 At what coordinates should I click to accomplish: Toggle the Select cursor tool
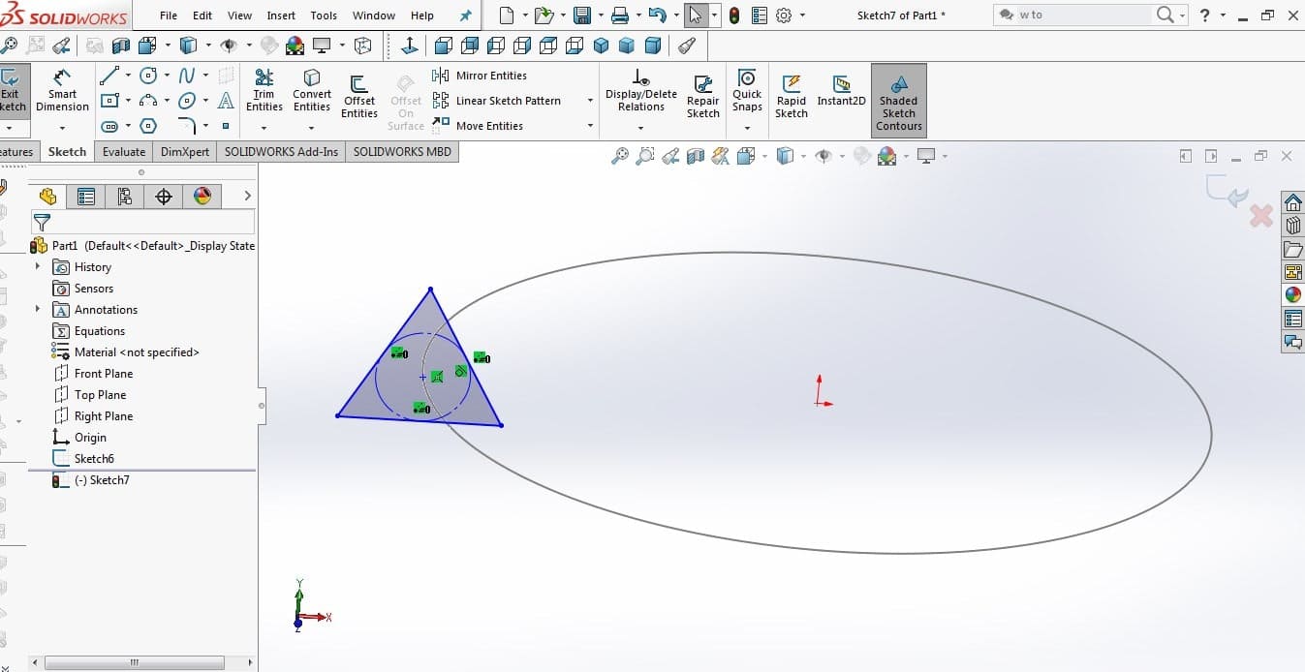coord(695,15)
